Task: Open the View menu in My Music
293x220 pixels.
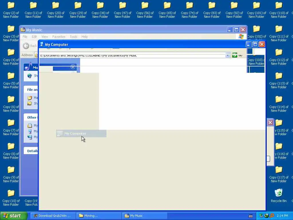Action: (x=45, y=37)
